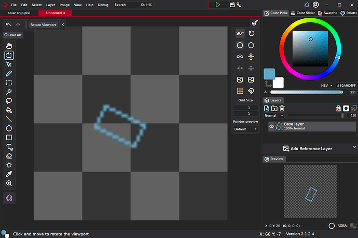Open the HSV color mode dropdown
This screenshot has height=238, width=358.
[x=326, y=86]
